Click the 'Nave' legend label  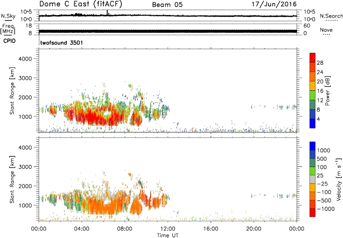tap(326, 30)
